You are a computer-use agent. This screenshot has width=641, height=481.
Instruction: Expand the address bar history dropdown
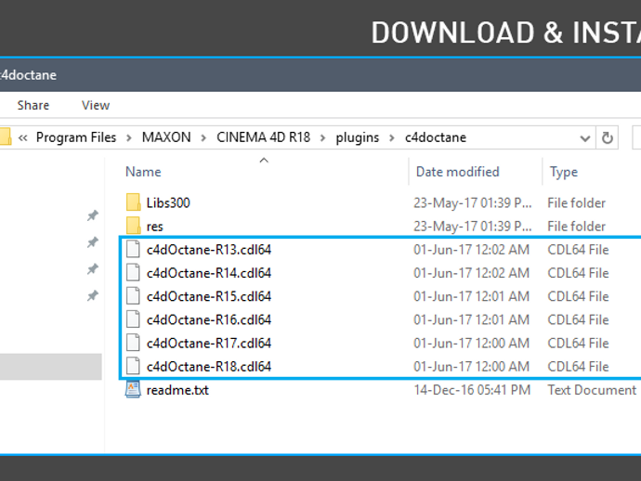(585, 138)
